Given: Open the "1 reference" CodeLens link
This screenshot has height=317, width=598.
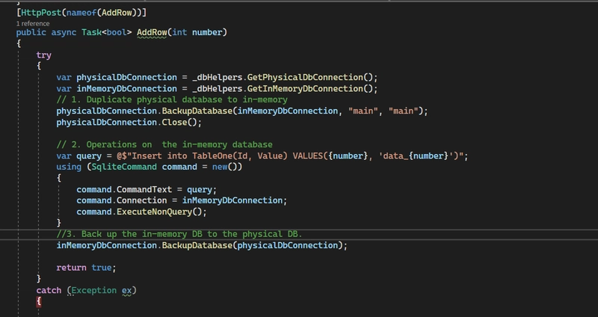Looking at the screenshot, I should 33,24.
